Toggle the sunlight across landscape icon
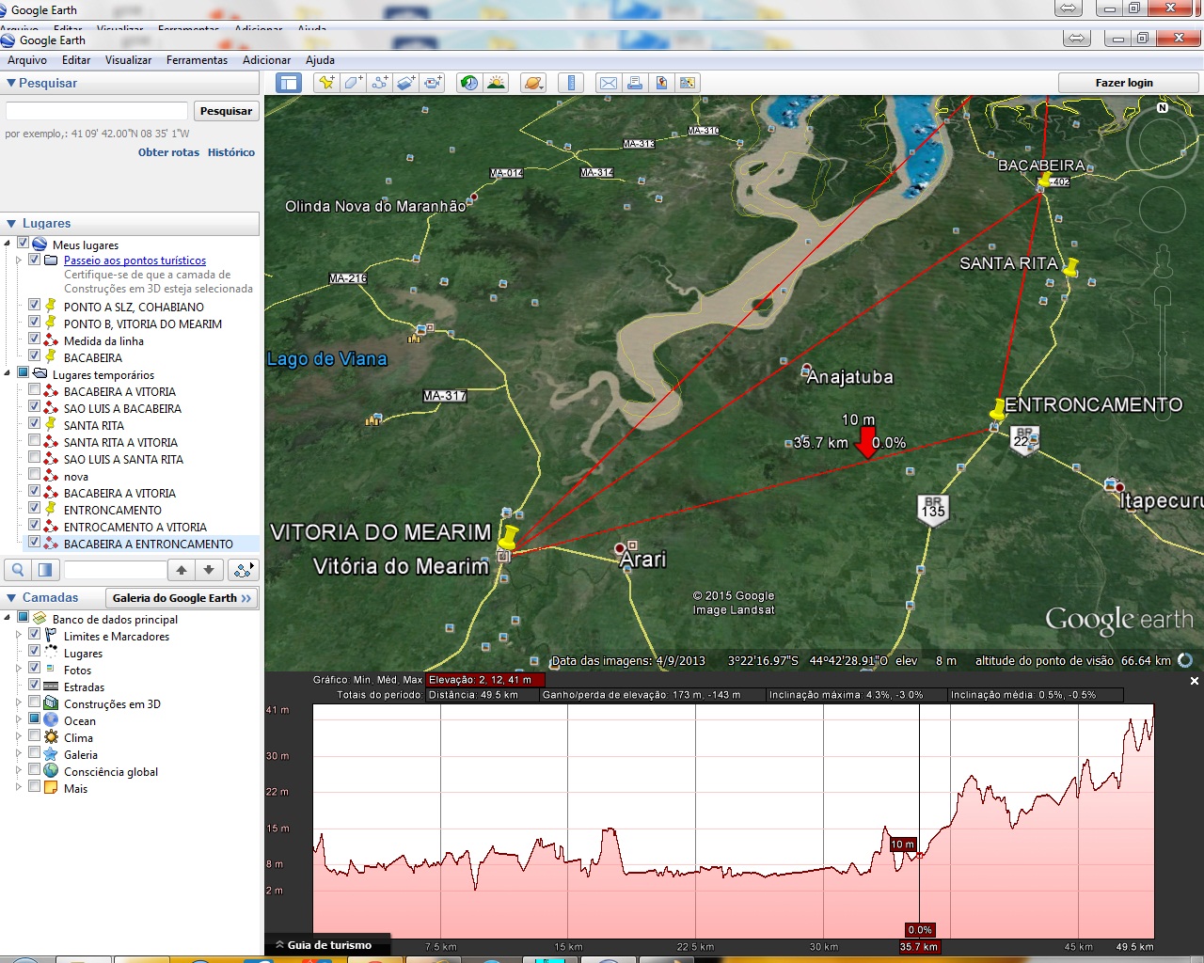The width and height of the screenshot is (1204, 963). pos(496,83)
